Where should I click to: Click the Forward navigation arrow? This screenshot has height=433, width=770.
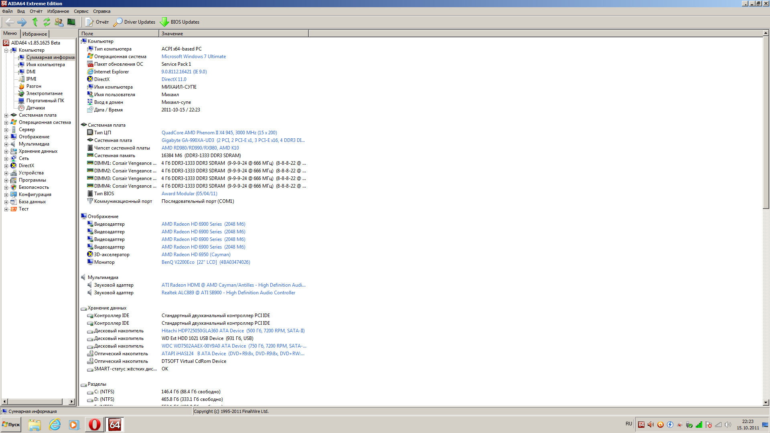click(22, 22)
